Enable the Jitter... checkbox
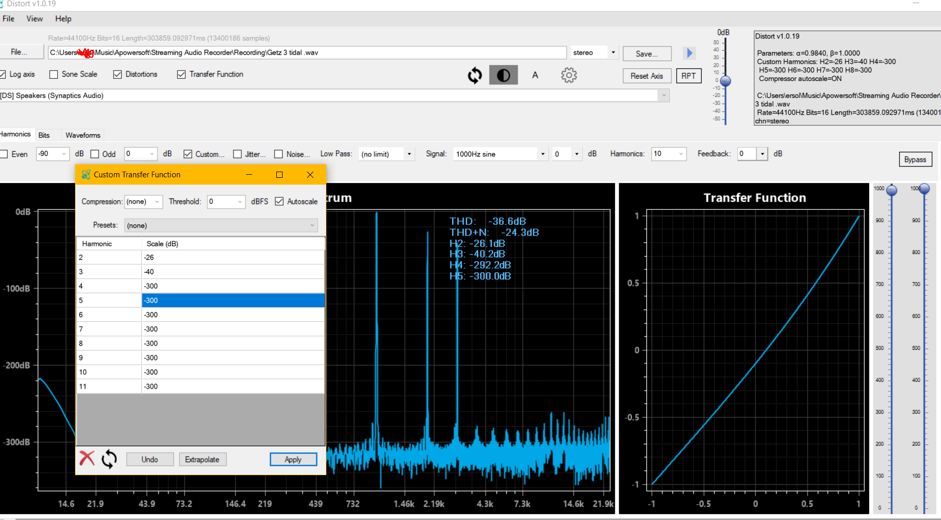This screenshot has height=520, width=941. pos(237,154)
